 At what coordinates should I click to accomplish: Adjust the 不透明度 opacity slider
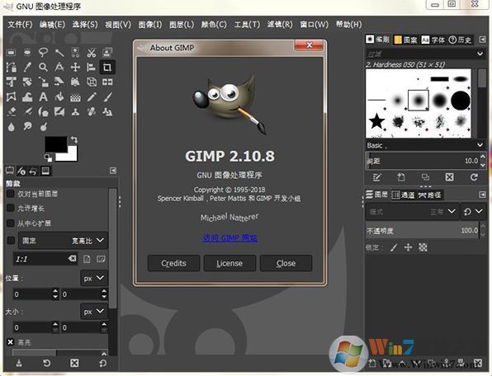click(423, 231)
